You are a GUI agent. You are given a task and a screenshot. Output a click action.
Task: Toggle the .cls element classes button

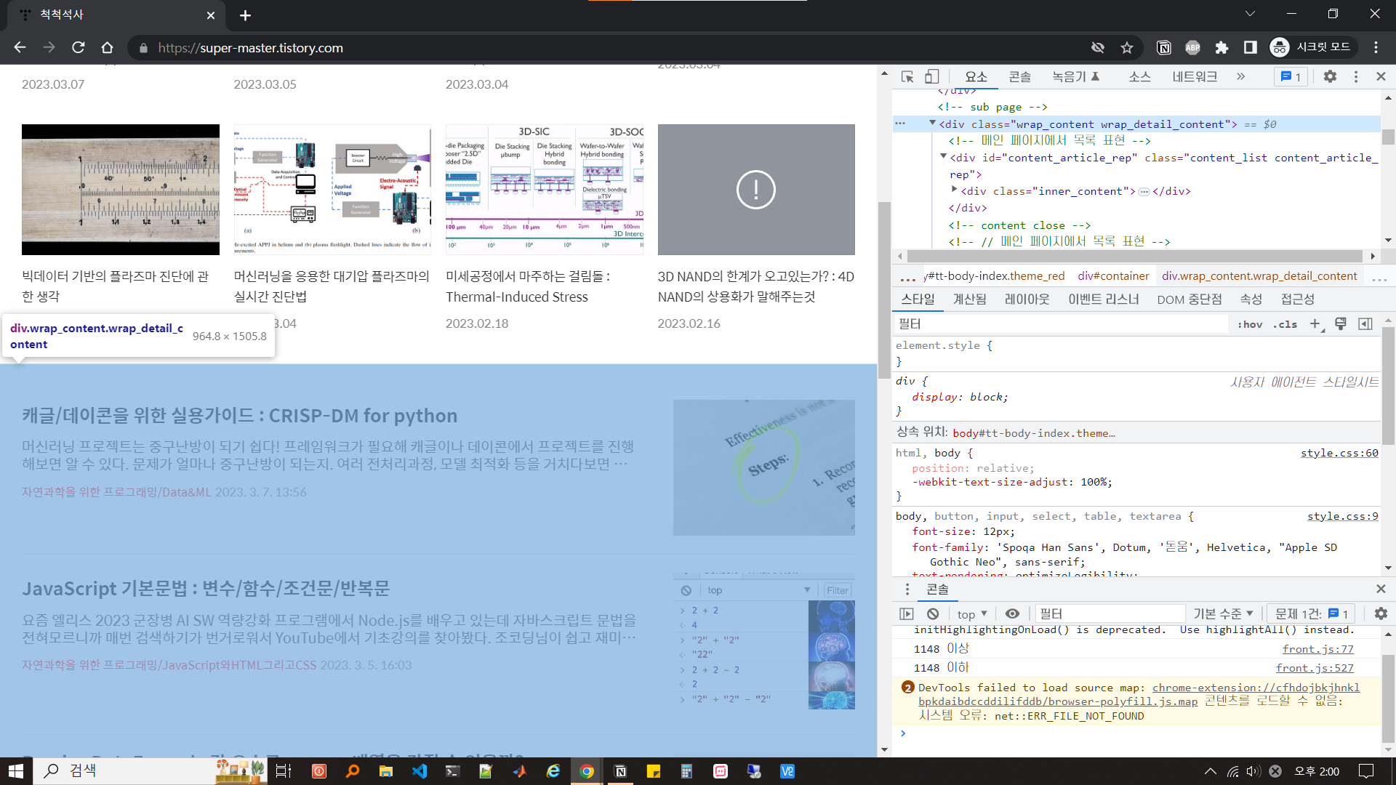coord(1285,324)
